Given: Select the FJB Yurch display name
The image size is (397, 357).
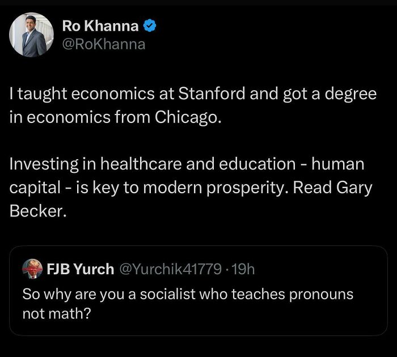Looking at the screenshot, I should tap(79, 269).
